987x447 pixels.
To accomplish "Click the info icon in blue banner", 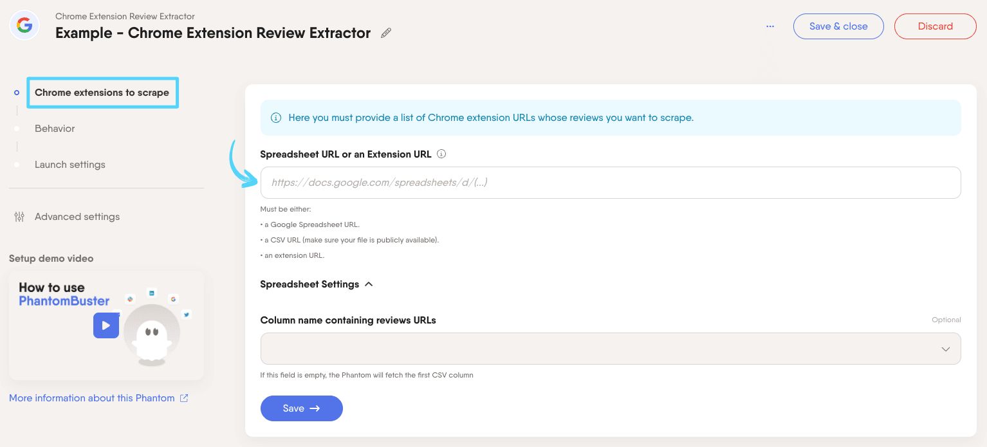I will (x=276, y=118).
